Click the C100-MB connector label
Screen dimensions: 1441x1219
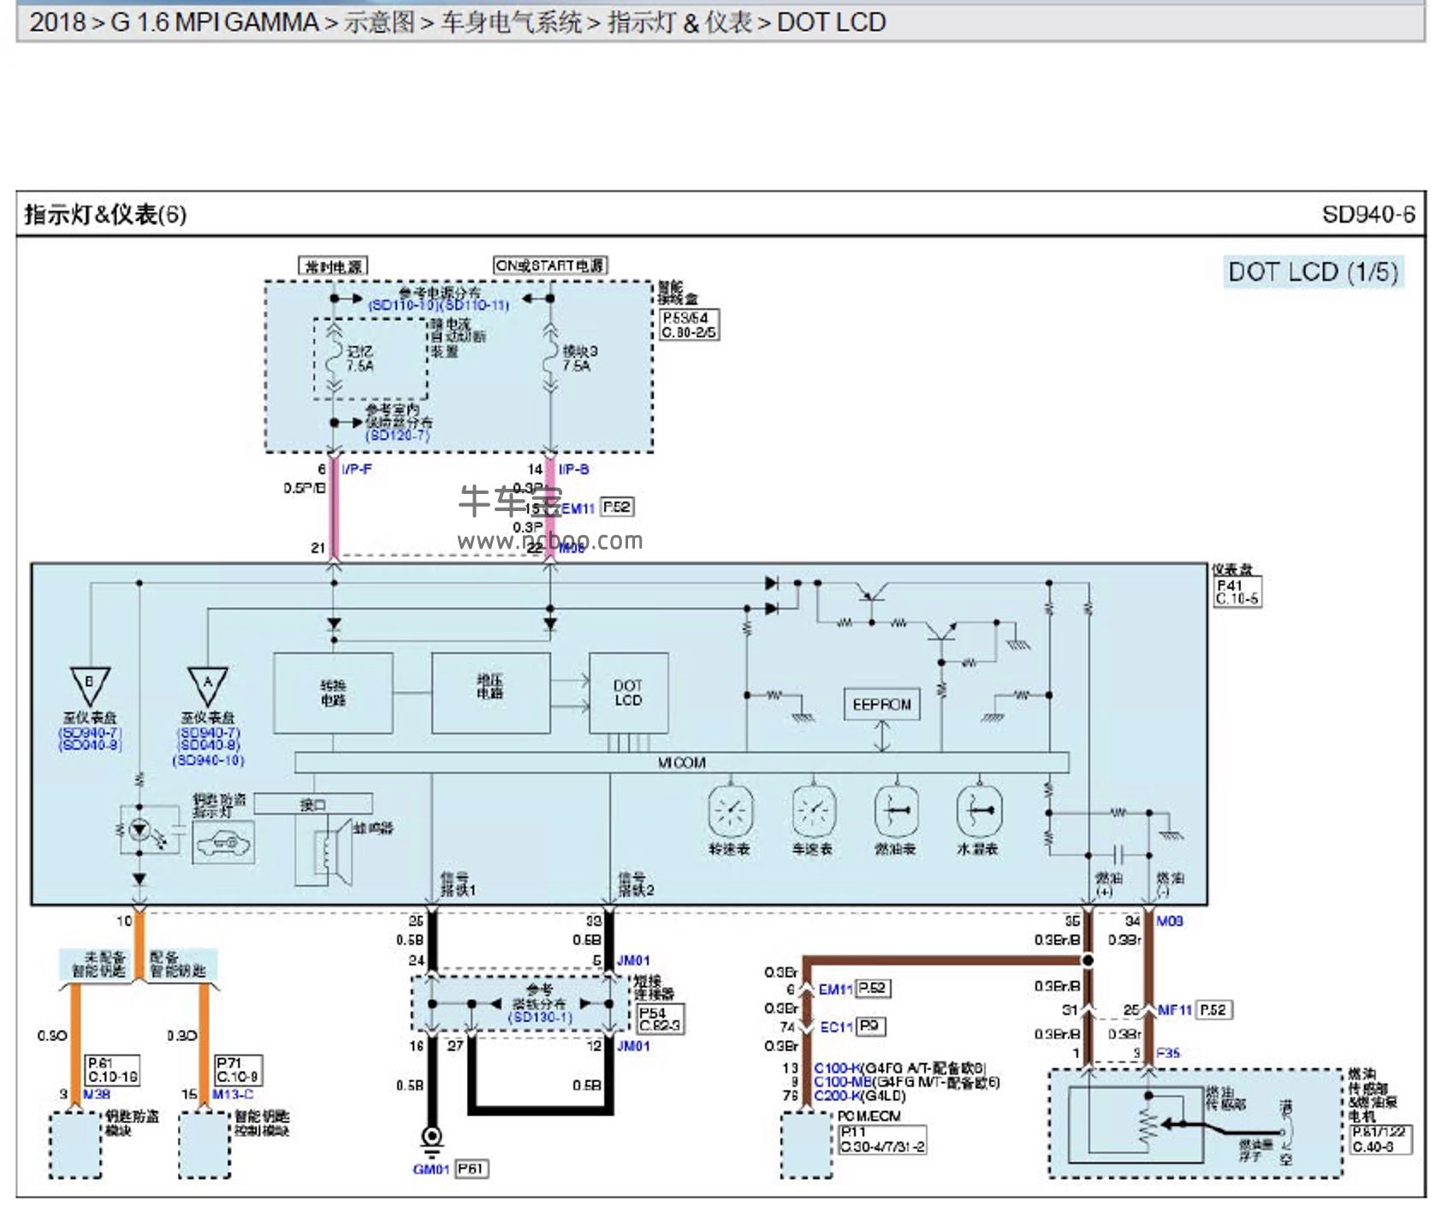(x=843, y=1082)
